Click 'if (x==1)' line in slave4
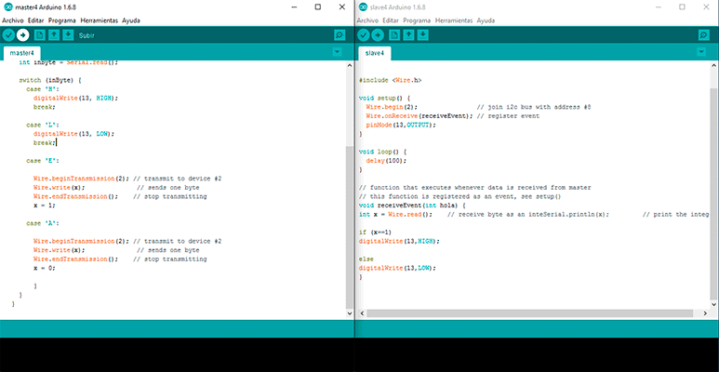Viewport: 719px width, 372px height. click(375, 232)
